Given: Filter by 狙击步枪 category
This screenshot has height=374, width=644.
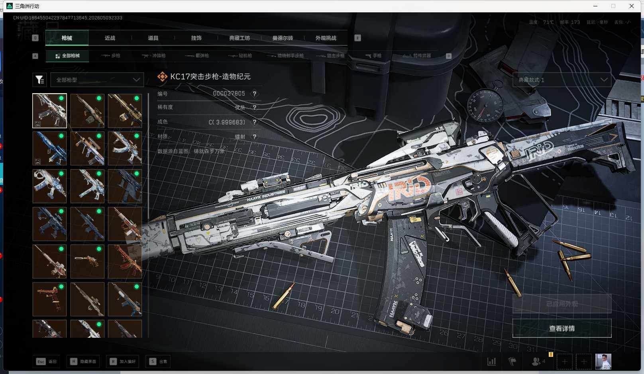Looking at the screenshot, I should [330, 56].
